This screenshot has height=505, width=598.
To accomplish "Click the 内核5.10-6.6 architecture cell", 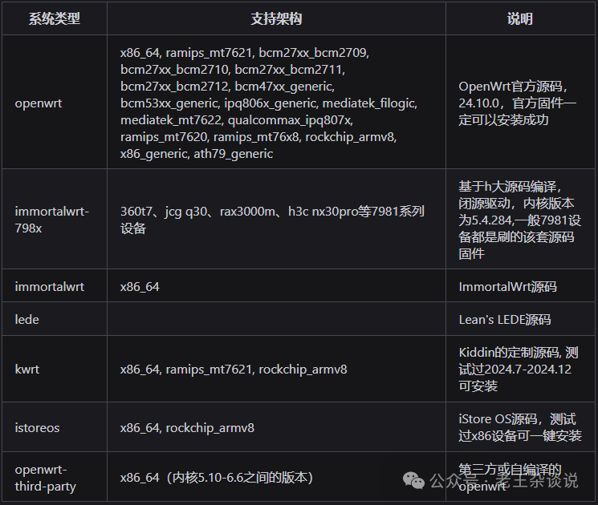I will pyautogui.click(x=216, y=478).
